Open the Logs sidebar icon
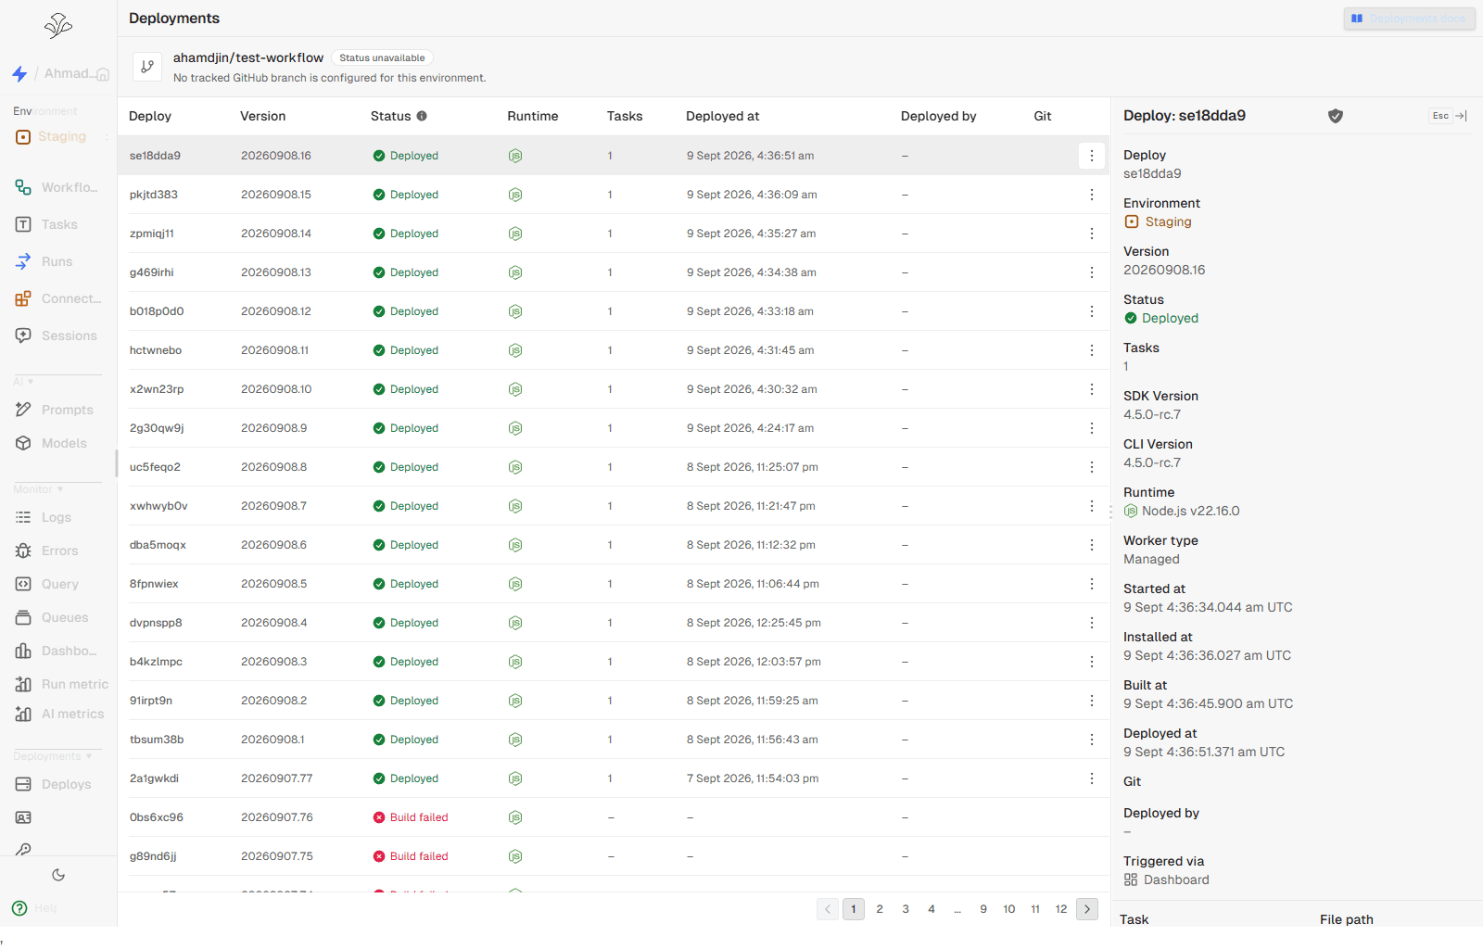1483x949 pixels. pyautogui.click(x=23, y=517)
